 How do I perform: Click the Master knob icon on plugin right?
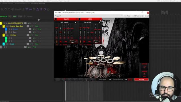145,74
